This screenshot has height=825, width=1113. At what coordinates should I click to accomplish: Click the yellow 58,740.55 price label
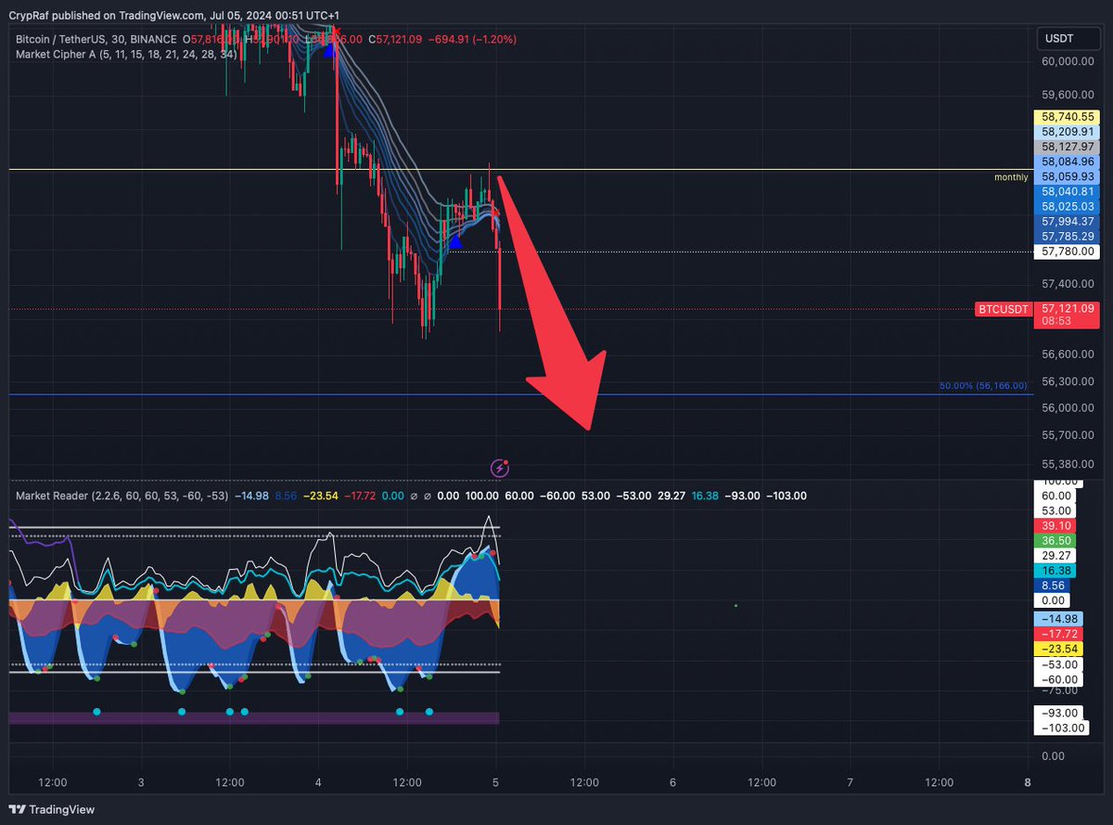coord(1068,117)
